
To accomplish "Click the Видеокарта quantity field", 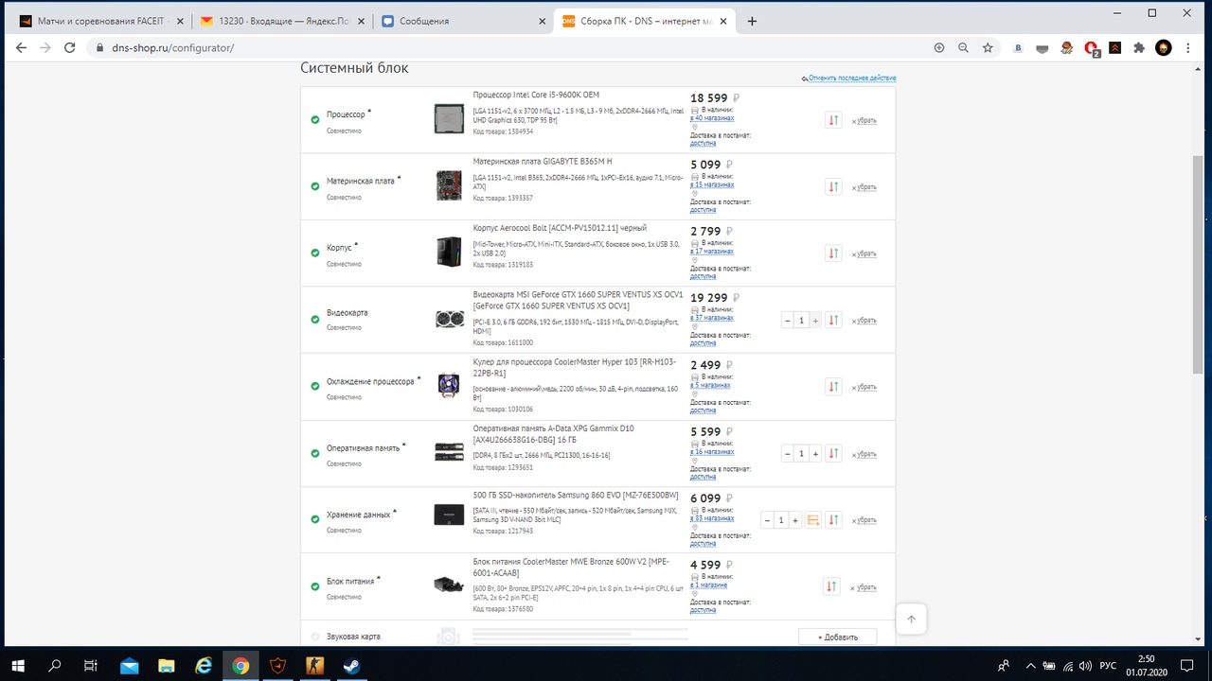I will click(801, 321).
